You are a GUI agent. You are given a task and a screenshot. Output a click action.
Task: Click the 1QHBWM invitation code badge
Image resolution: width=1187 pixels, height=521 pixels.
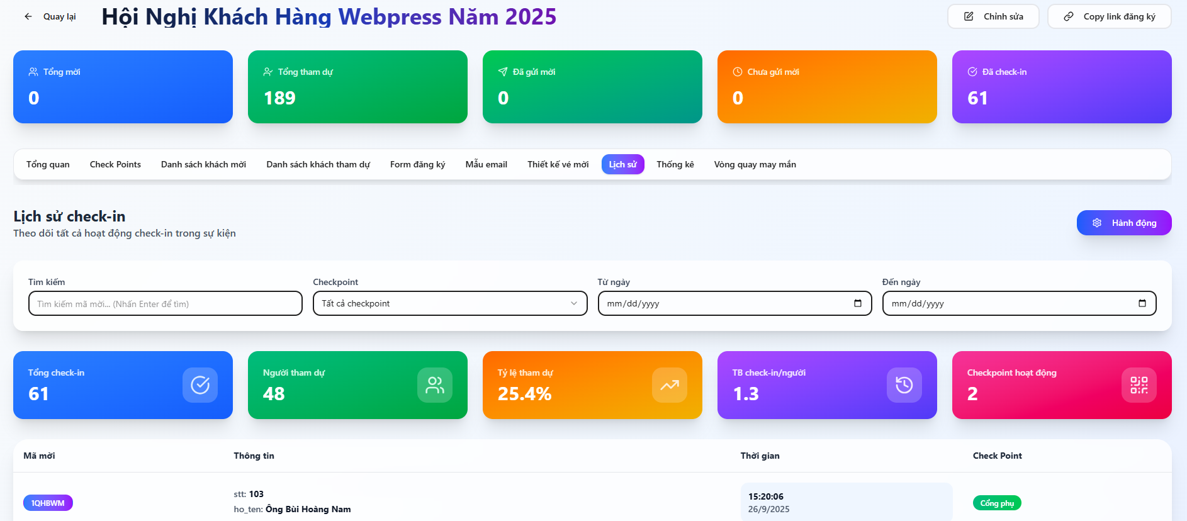point(48,503)
